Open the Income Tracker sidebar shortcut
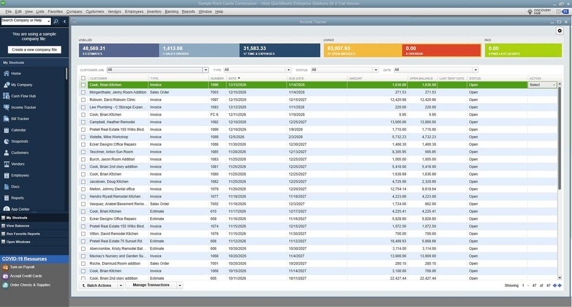This screenshot has height=307, width=572. point(24,106)
